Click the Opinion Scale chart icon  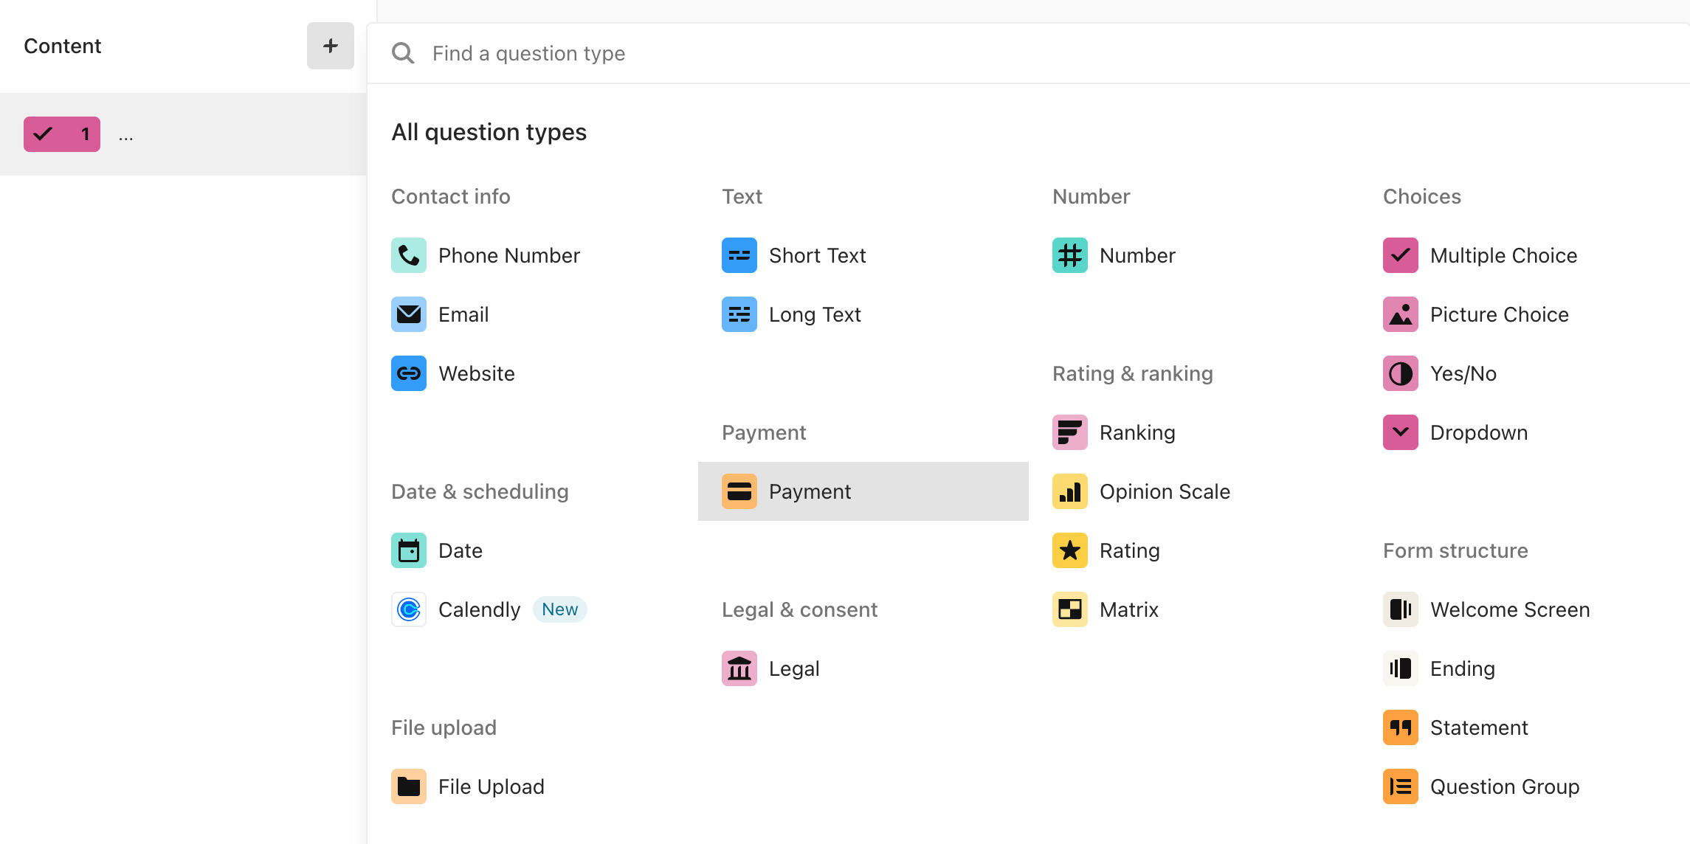click(1069, 491)
